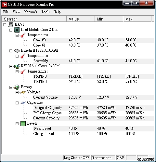Select the Capacities graph icon

point(23,103)
